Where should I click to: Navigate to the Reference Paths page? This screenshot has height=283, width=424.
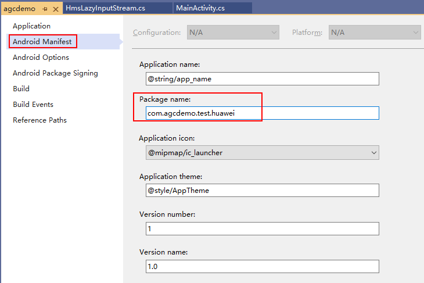(39, 120)
